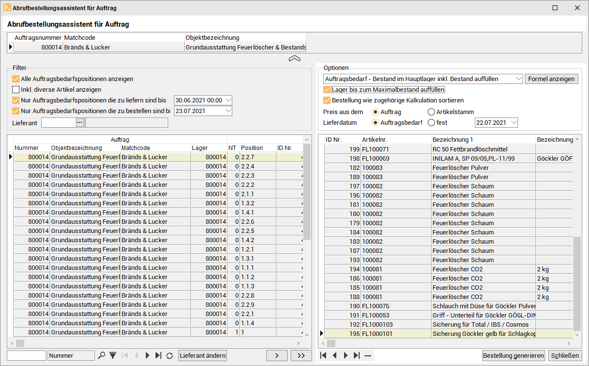Click the 'Nummer' search field selector
The height and width of the screenshot is (366, 589).
click(x=71, y=355)
